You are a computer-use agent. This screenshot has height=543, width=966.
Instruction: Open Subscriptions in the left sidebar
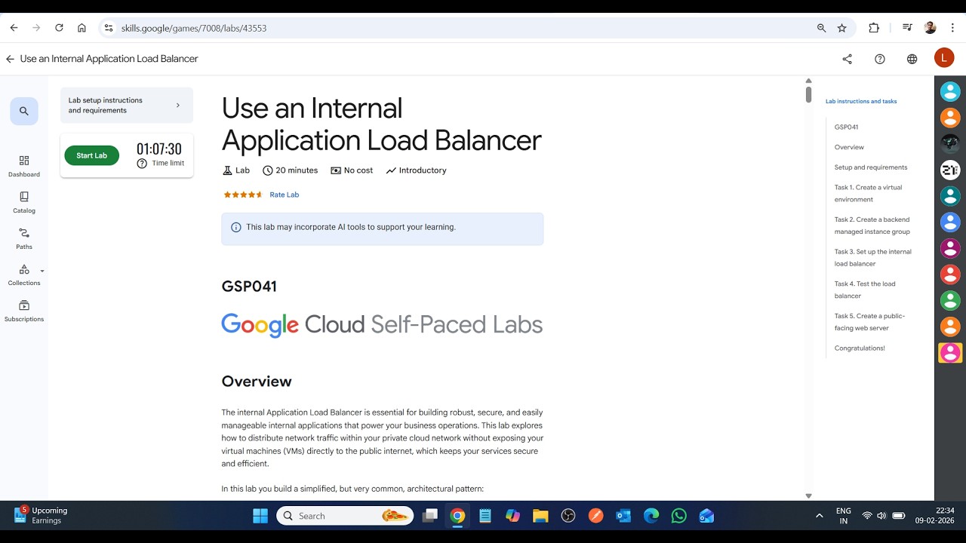click(x=24, y=311)
